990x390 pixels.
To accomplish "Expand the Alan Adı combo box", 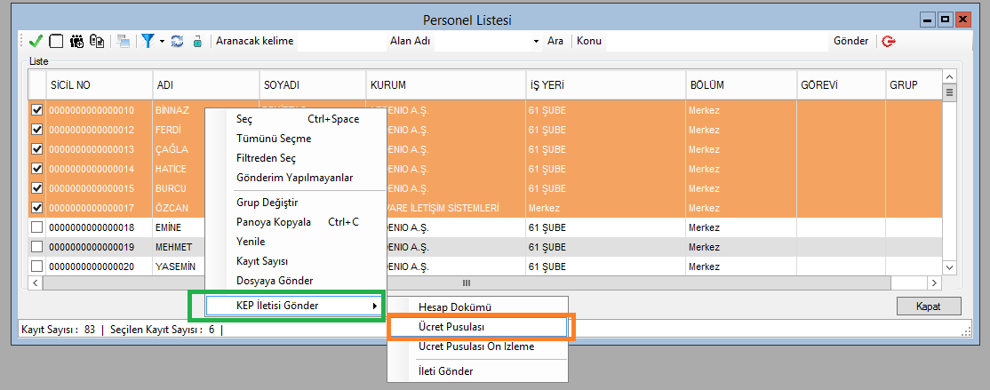I will (536, 41).
